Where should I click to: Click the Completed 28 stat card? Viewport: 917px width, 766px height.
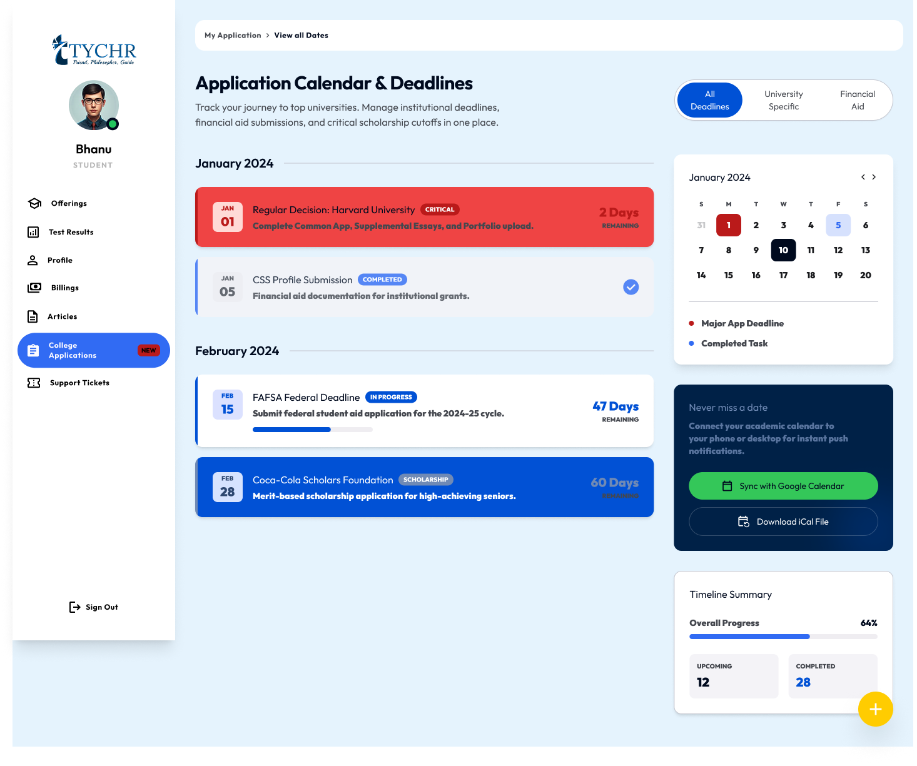coord(833,676)
